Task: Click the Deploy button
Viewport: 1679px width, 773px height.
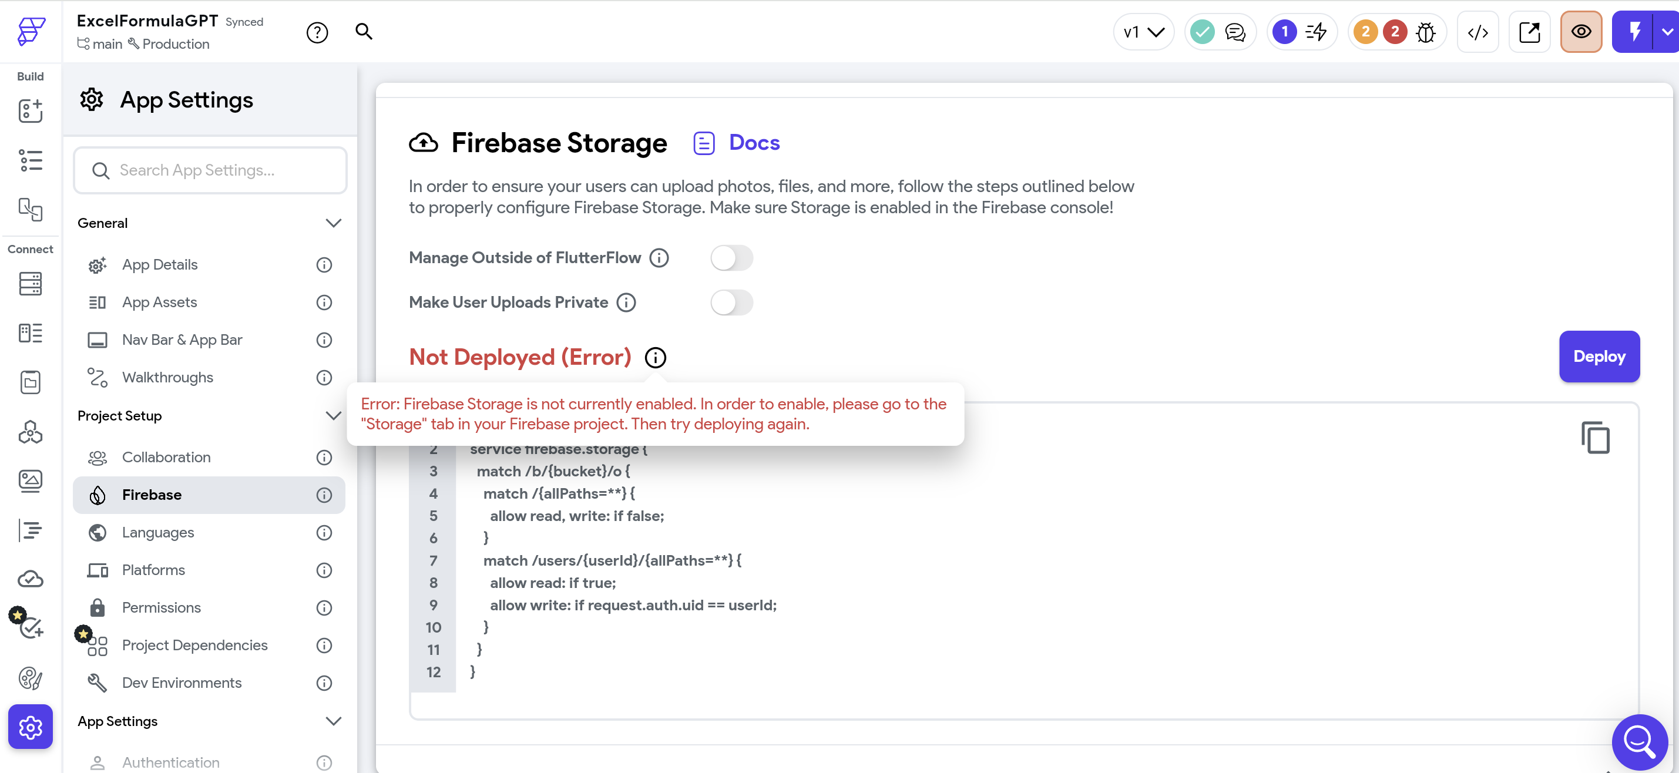Action: click(x=1599, y=357)
